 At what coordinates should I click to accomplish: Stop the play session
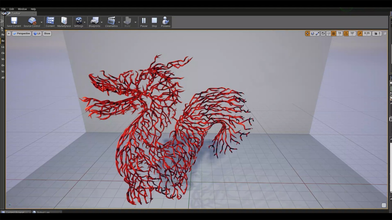(x=154, y=22)
